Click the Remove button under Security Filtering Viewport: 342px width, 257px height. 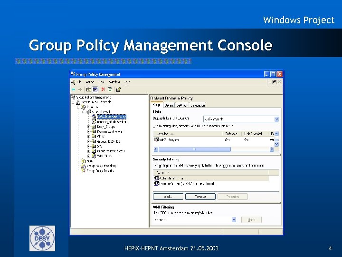pyautogui.click(x=200, y=197)
